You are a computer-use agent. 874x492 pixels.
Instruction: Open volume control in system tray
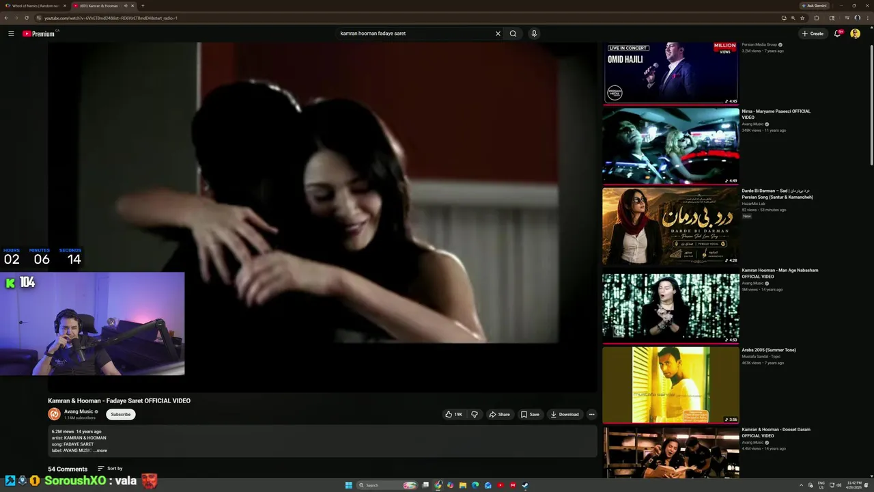[838, 485]
